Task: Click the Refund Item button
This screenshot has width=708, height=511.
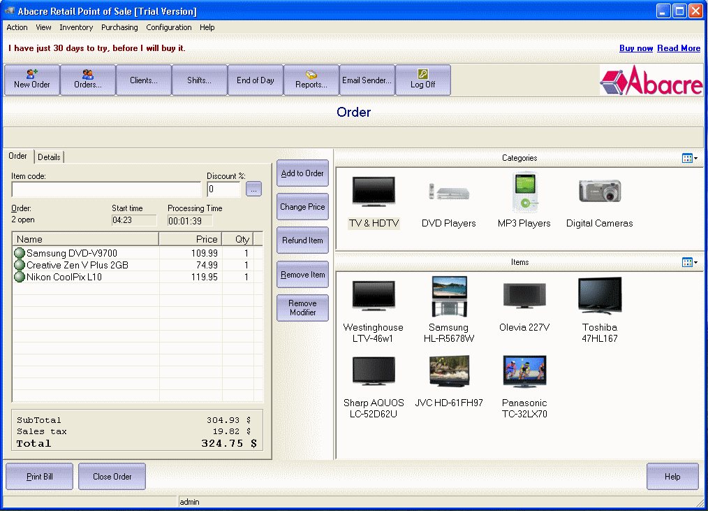Action: (302, 240)
